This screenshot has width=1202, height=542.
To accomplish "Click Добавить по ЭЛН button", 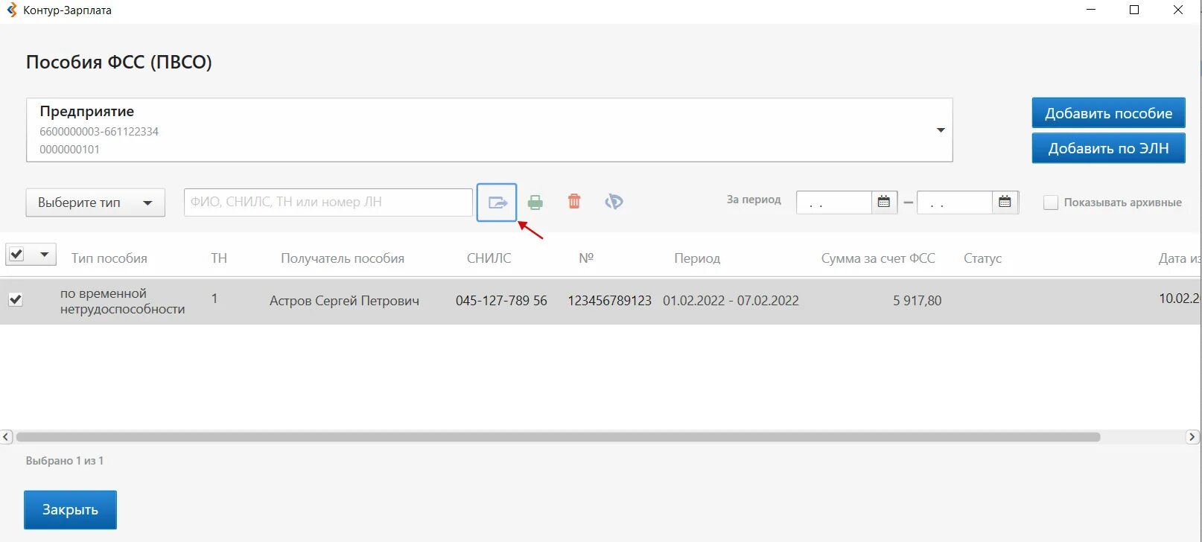I will click(1108, 148).
